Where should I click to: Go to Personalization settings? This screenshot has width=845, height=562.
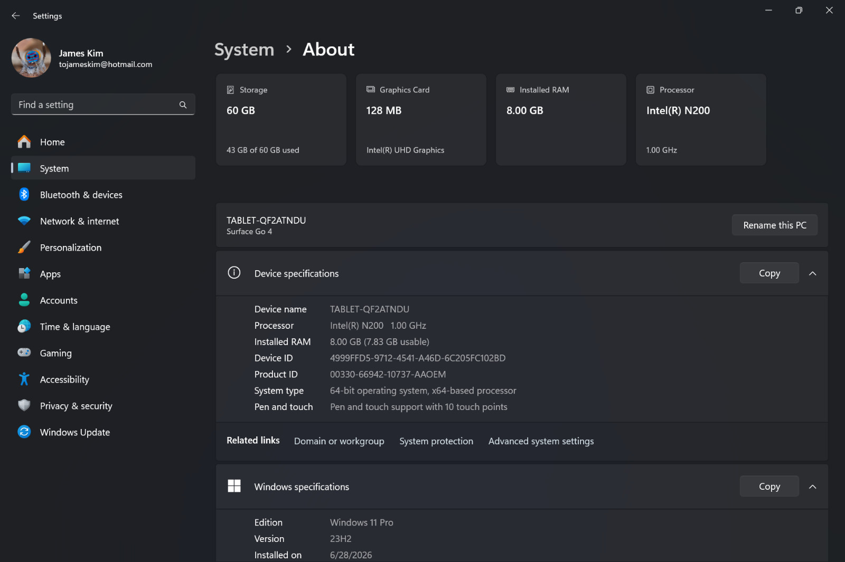[x=103, y=247]
